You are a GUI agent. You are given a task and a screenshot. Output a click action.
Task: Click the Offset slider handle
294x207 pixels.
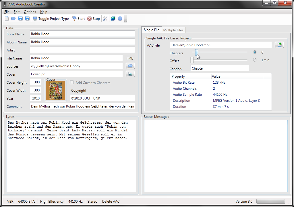click(x=192, y=60)
